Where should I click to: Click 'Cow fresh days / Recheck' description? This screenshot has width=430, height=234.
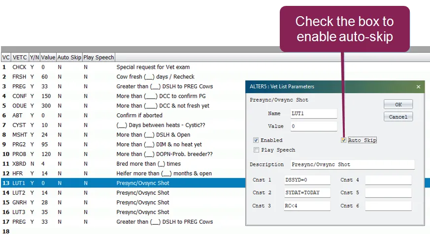click(x=155, y=77)
